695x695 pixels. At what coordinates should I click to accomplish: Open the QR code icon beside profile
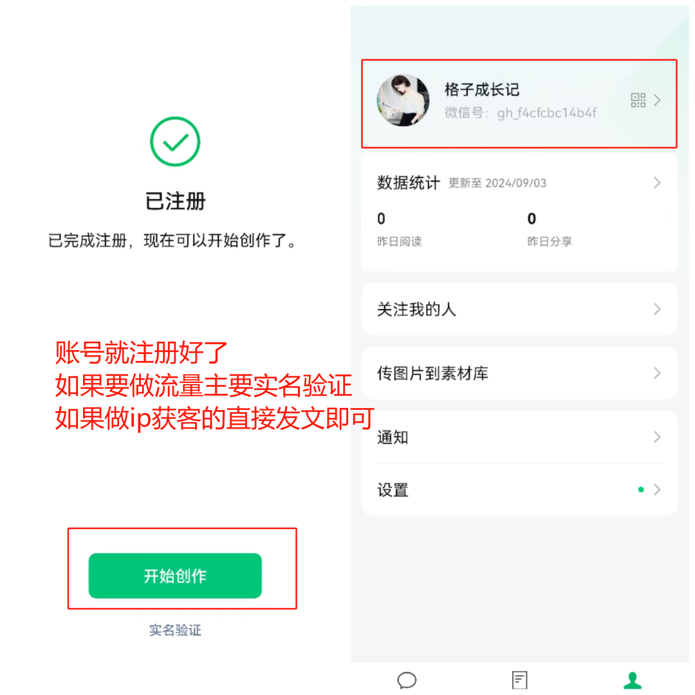(638, 100)
